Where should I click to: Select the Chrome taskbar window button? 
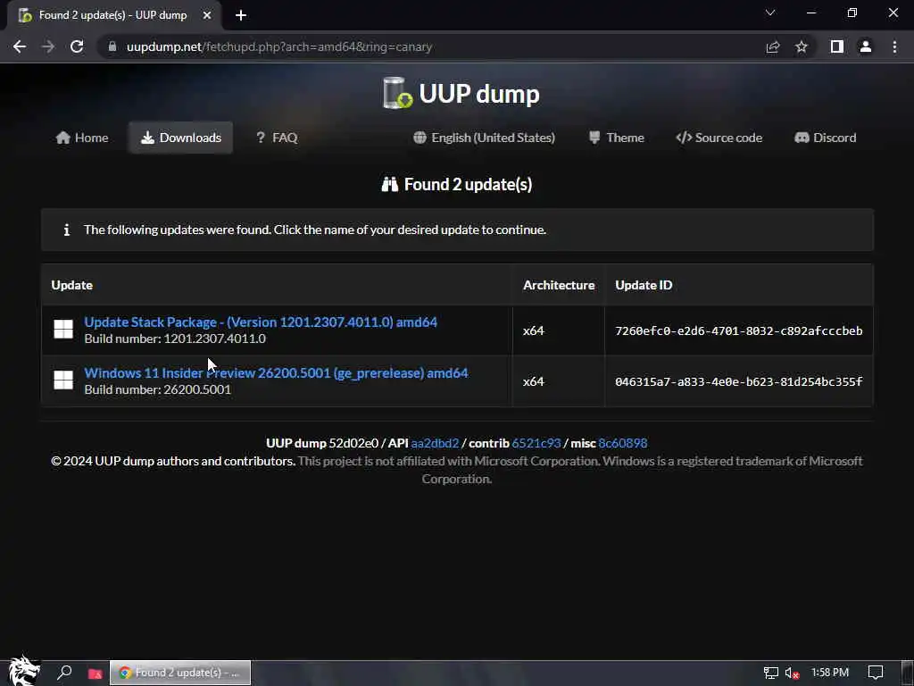pyautogui.click(x=180, y=673)
